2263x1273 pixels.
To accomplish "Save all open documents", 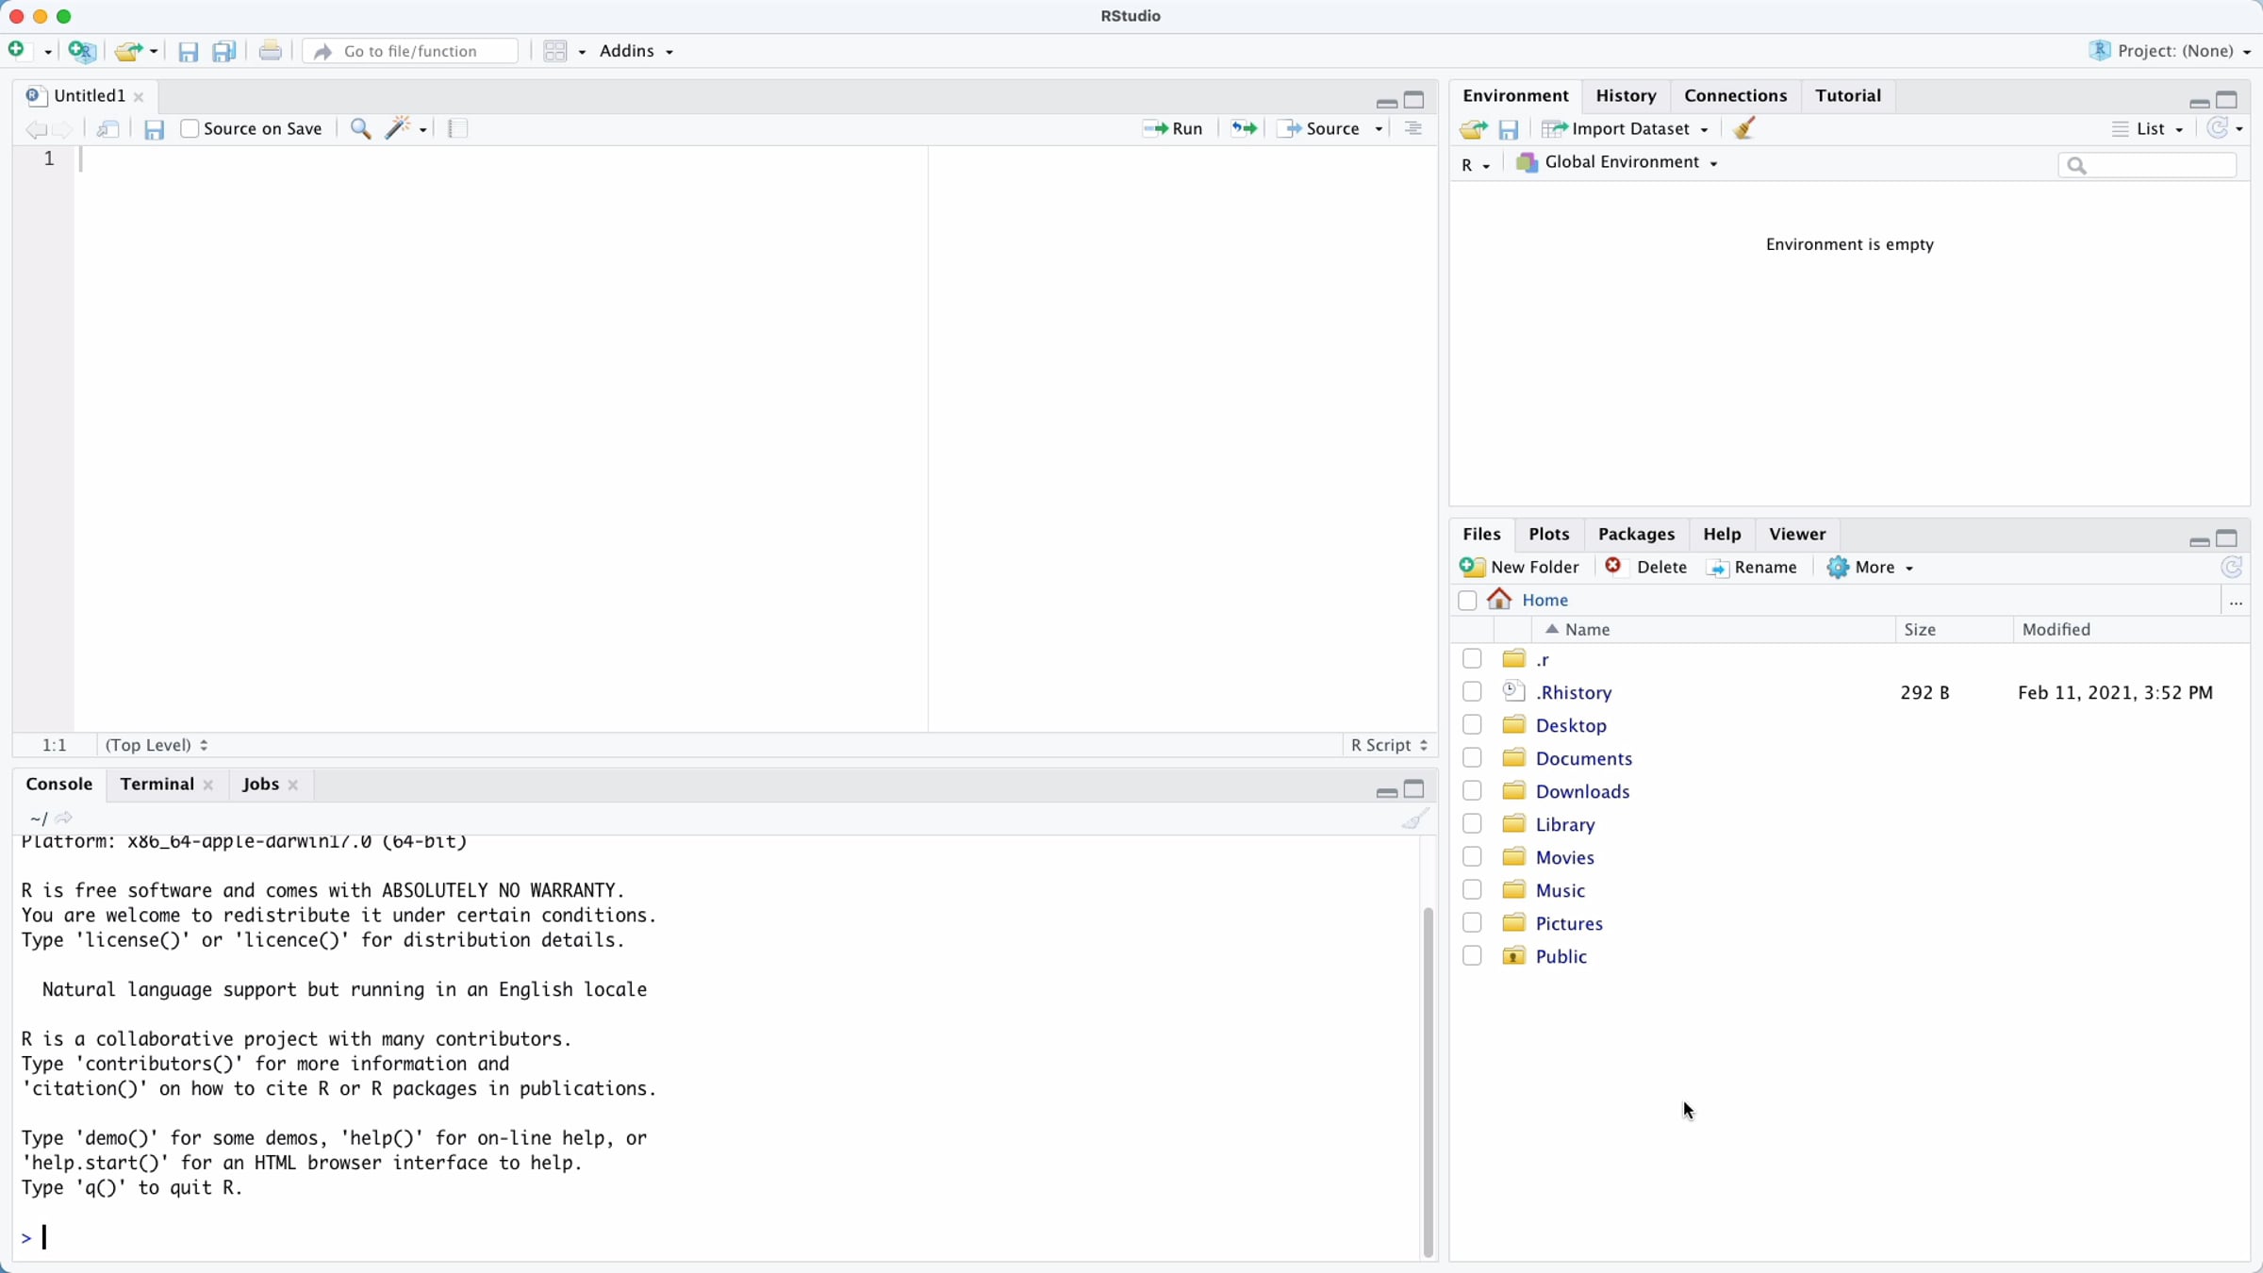I will (x=223, y=52).
